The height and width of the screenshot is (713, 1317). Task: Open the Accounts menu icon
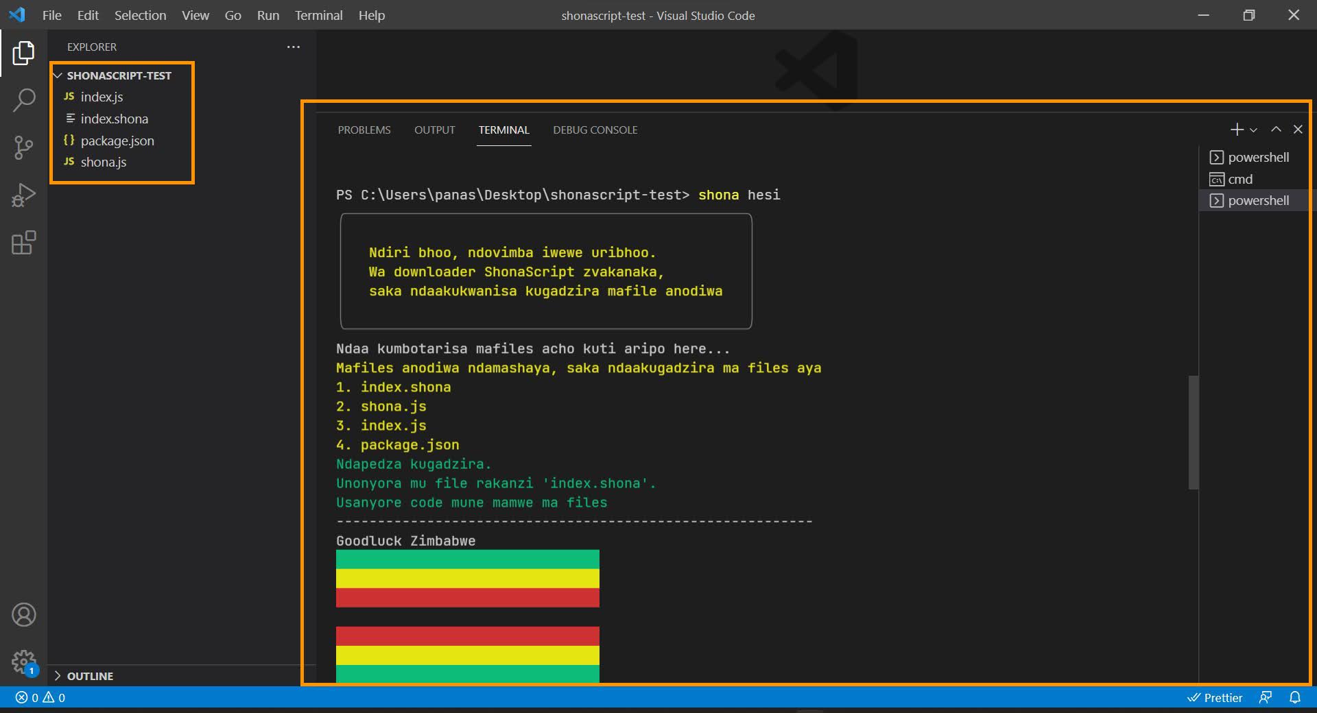[x=23, y=615]
